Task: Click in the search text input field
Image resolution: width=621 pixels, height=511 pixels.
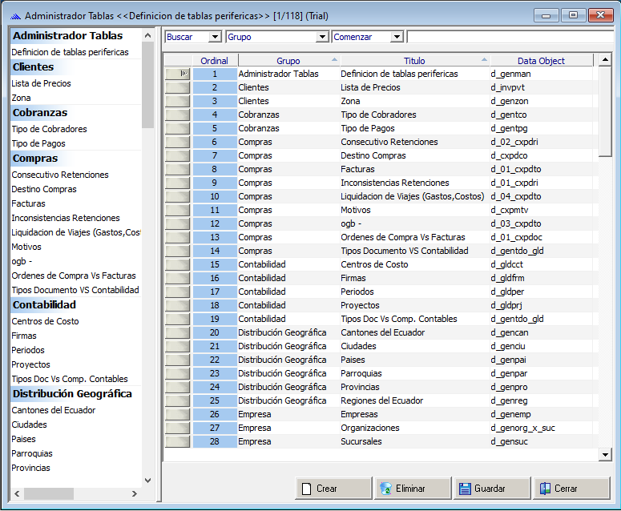Action: point(509,37)
